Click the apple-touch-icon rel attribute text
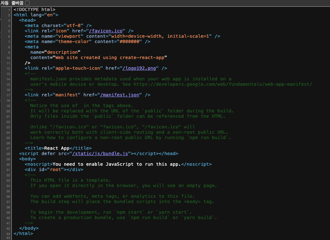The height and width of the screenshot is (240, 330). pyautogui.click(x=72, y=68)
